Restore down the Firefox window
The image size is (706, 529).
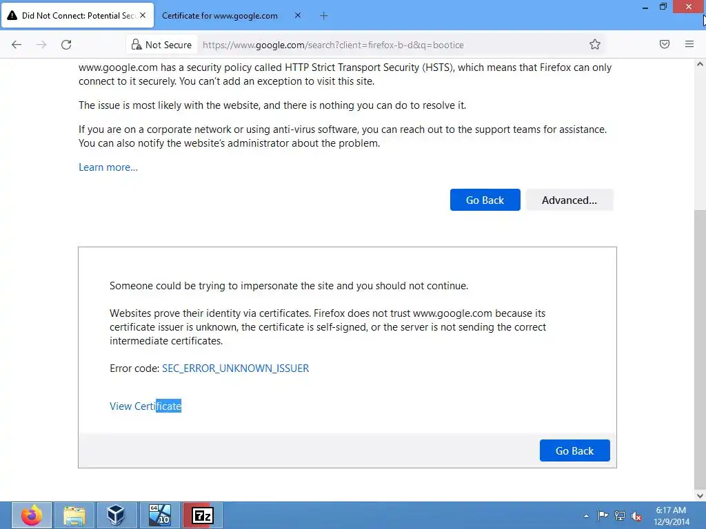(x=663, y=7)
